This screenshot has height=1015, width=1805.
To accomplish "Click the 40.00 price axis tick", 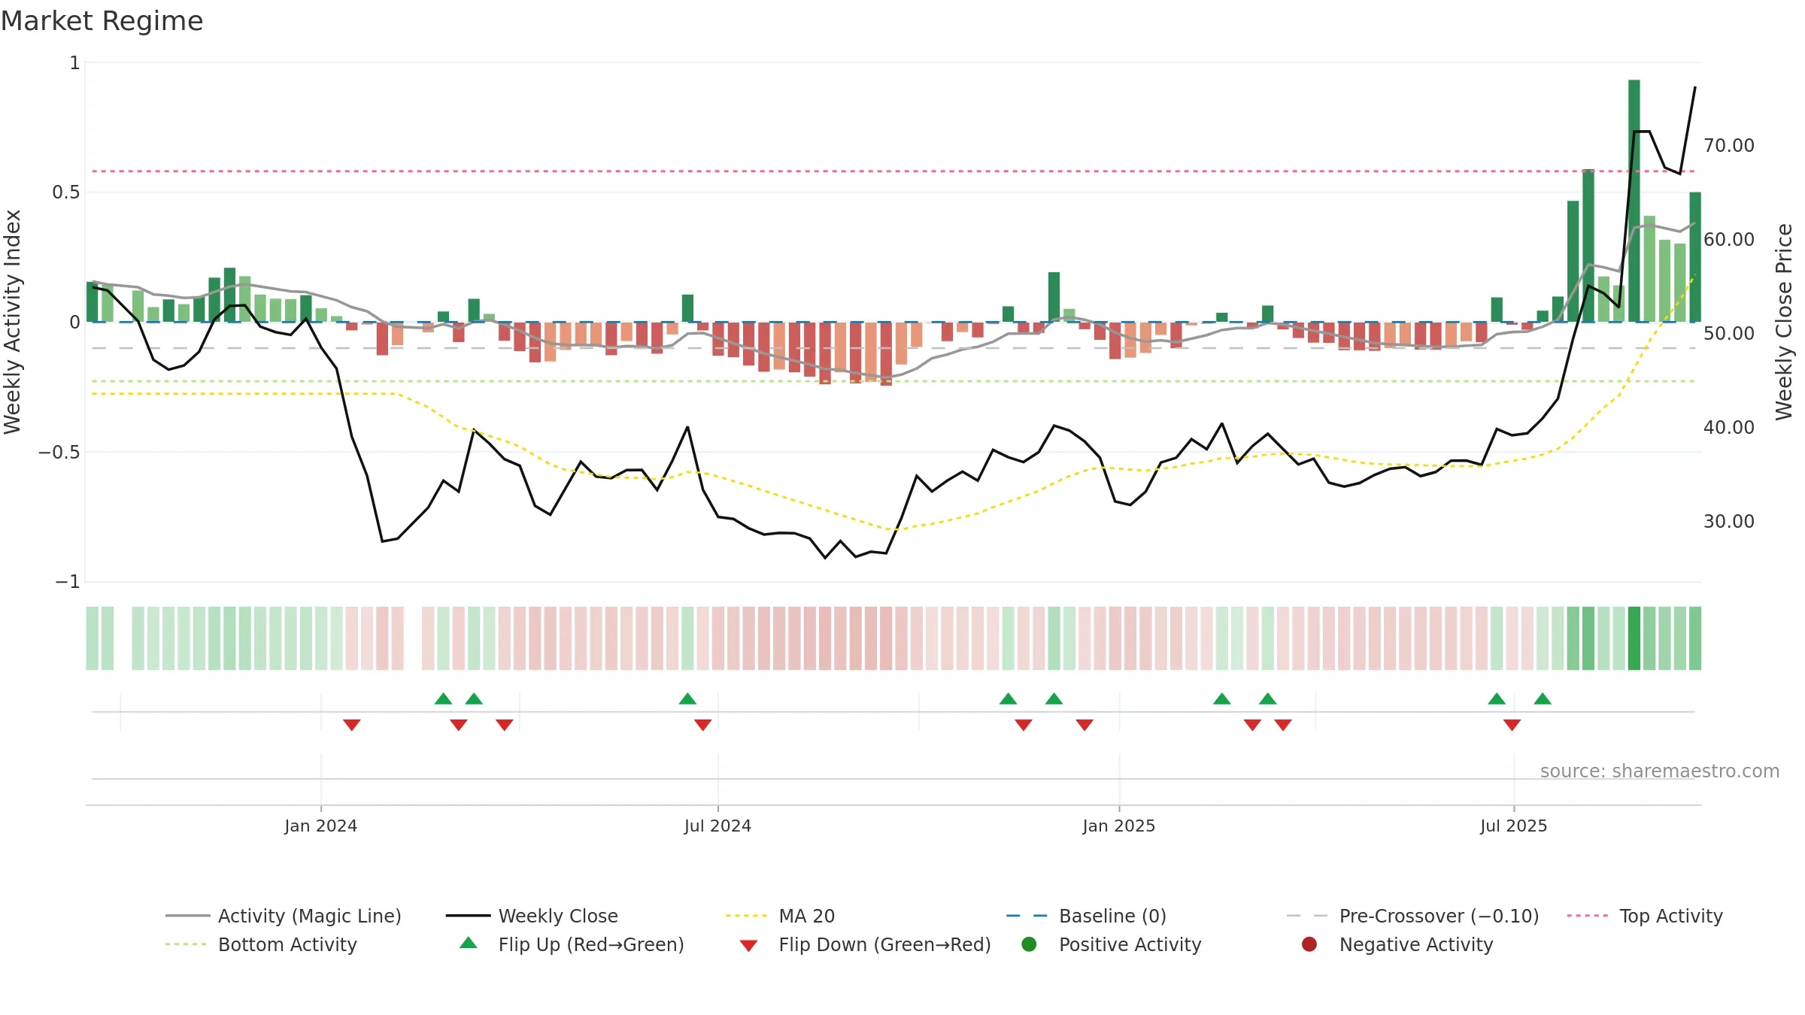I will (1729, 427).
